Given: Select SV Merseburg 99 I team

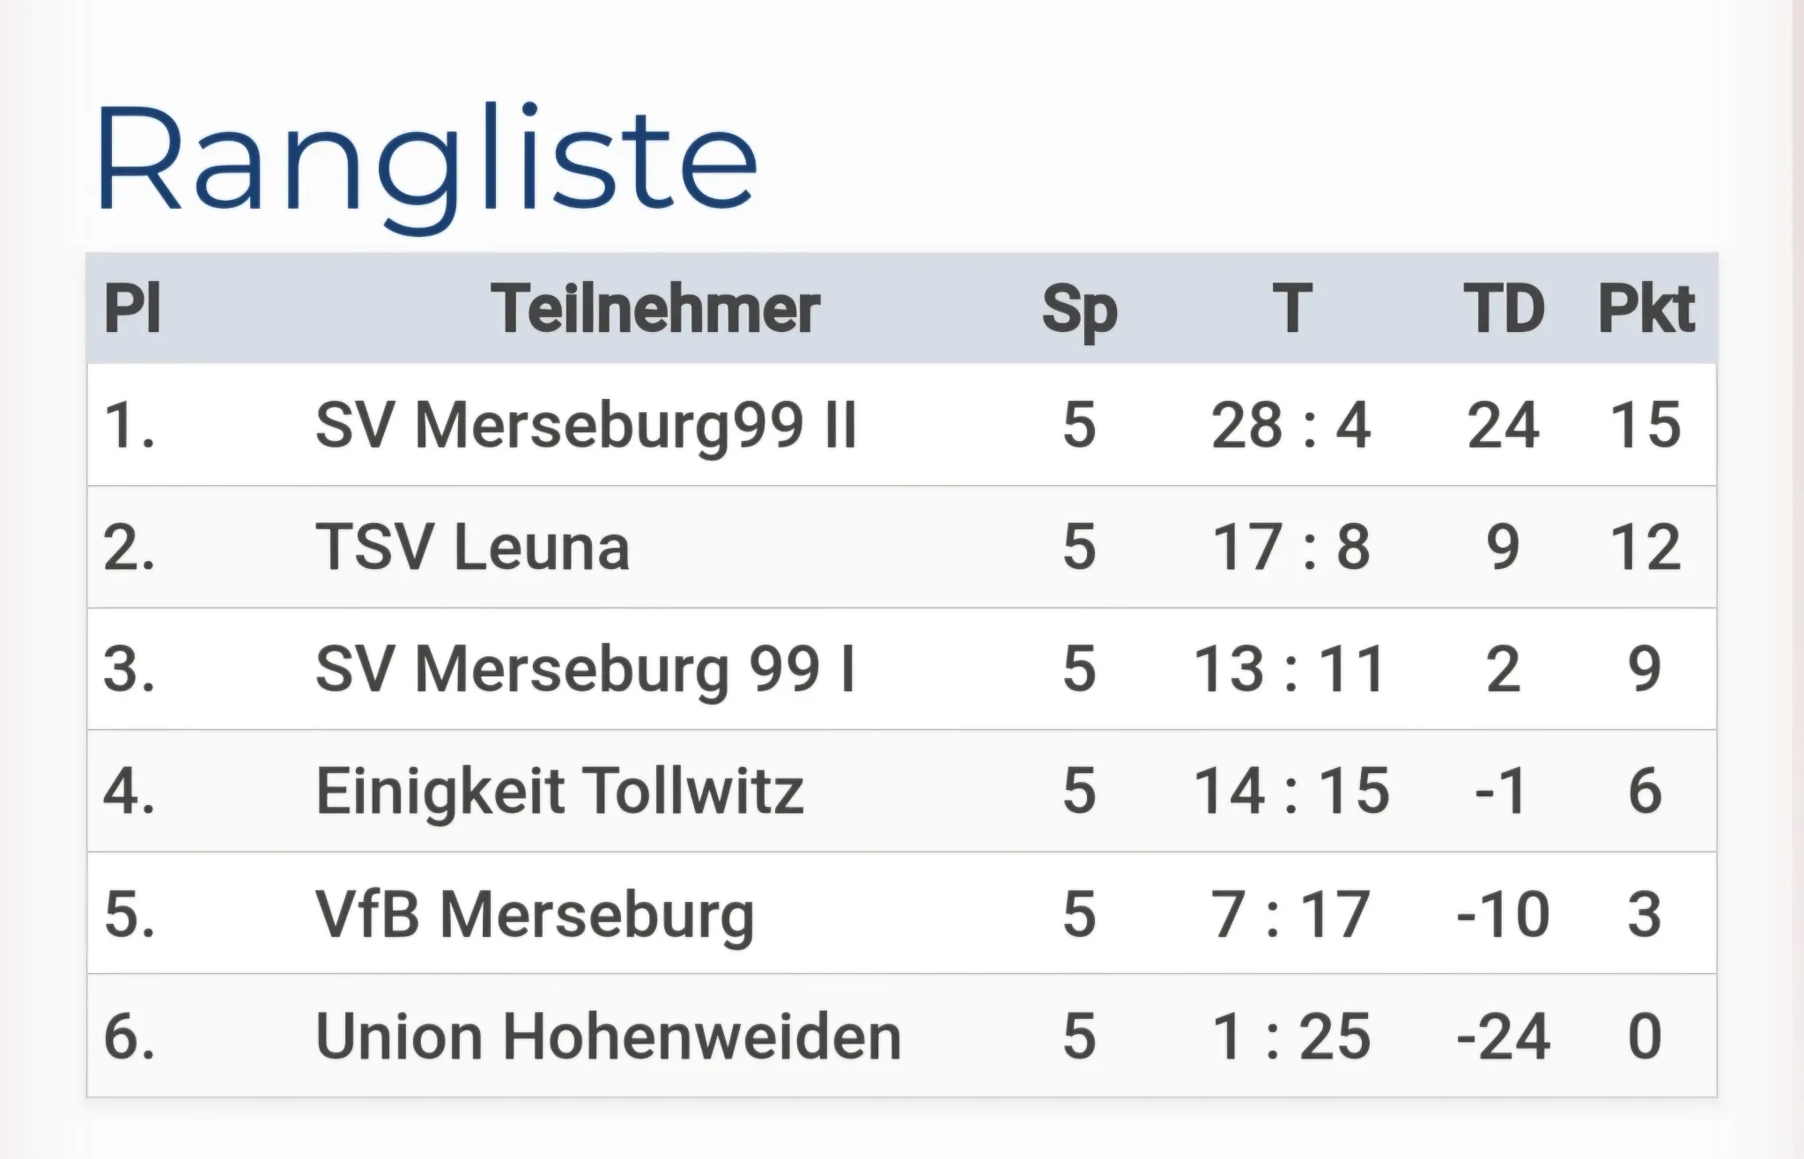Looking at the screenshot, I should click(586, 669).
